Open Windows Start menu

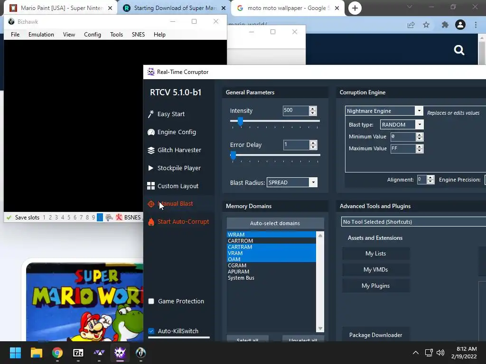click(15, 353)
